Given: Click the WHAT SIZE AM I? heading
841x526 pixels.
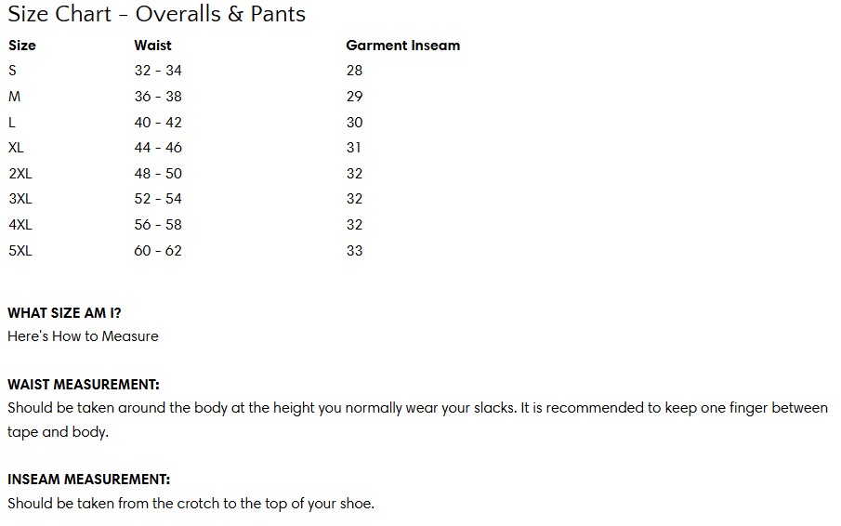Looking at the screenshot, I should click(64, 314).
